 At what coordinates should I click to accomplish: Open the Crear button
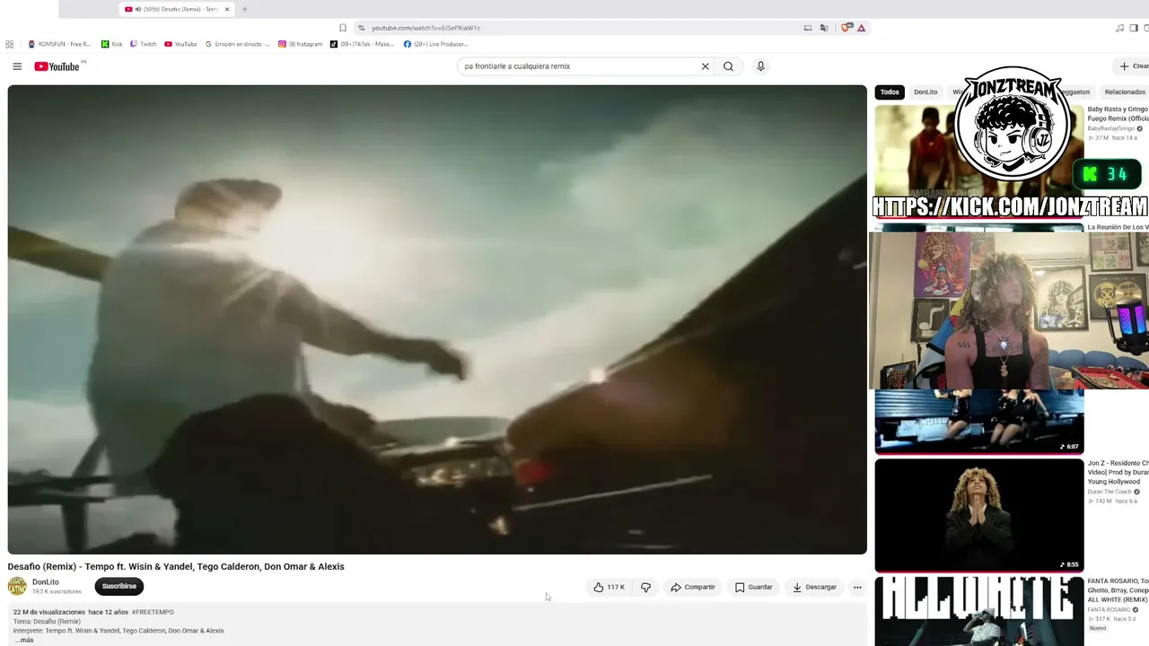pyautogui.click(x=1134, y=66)
